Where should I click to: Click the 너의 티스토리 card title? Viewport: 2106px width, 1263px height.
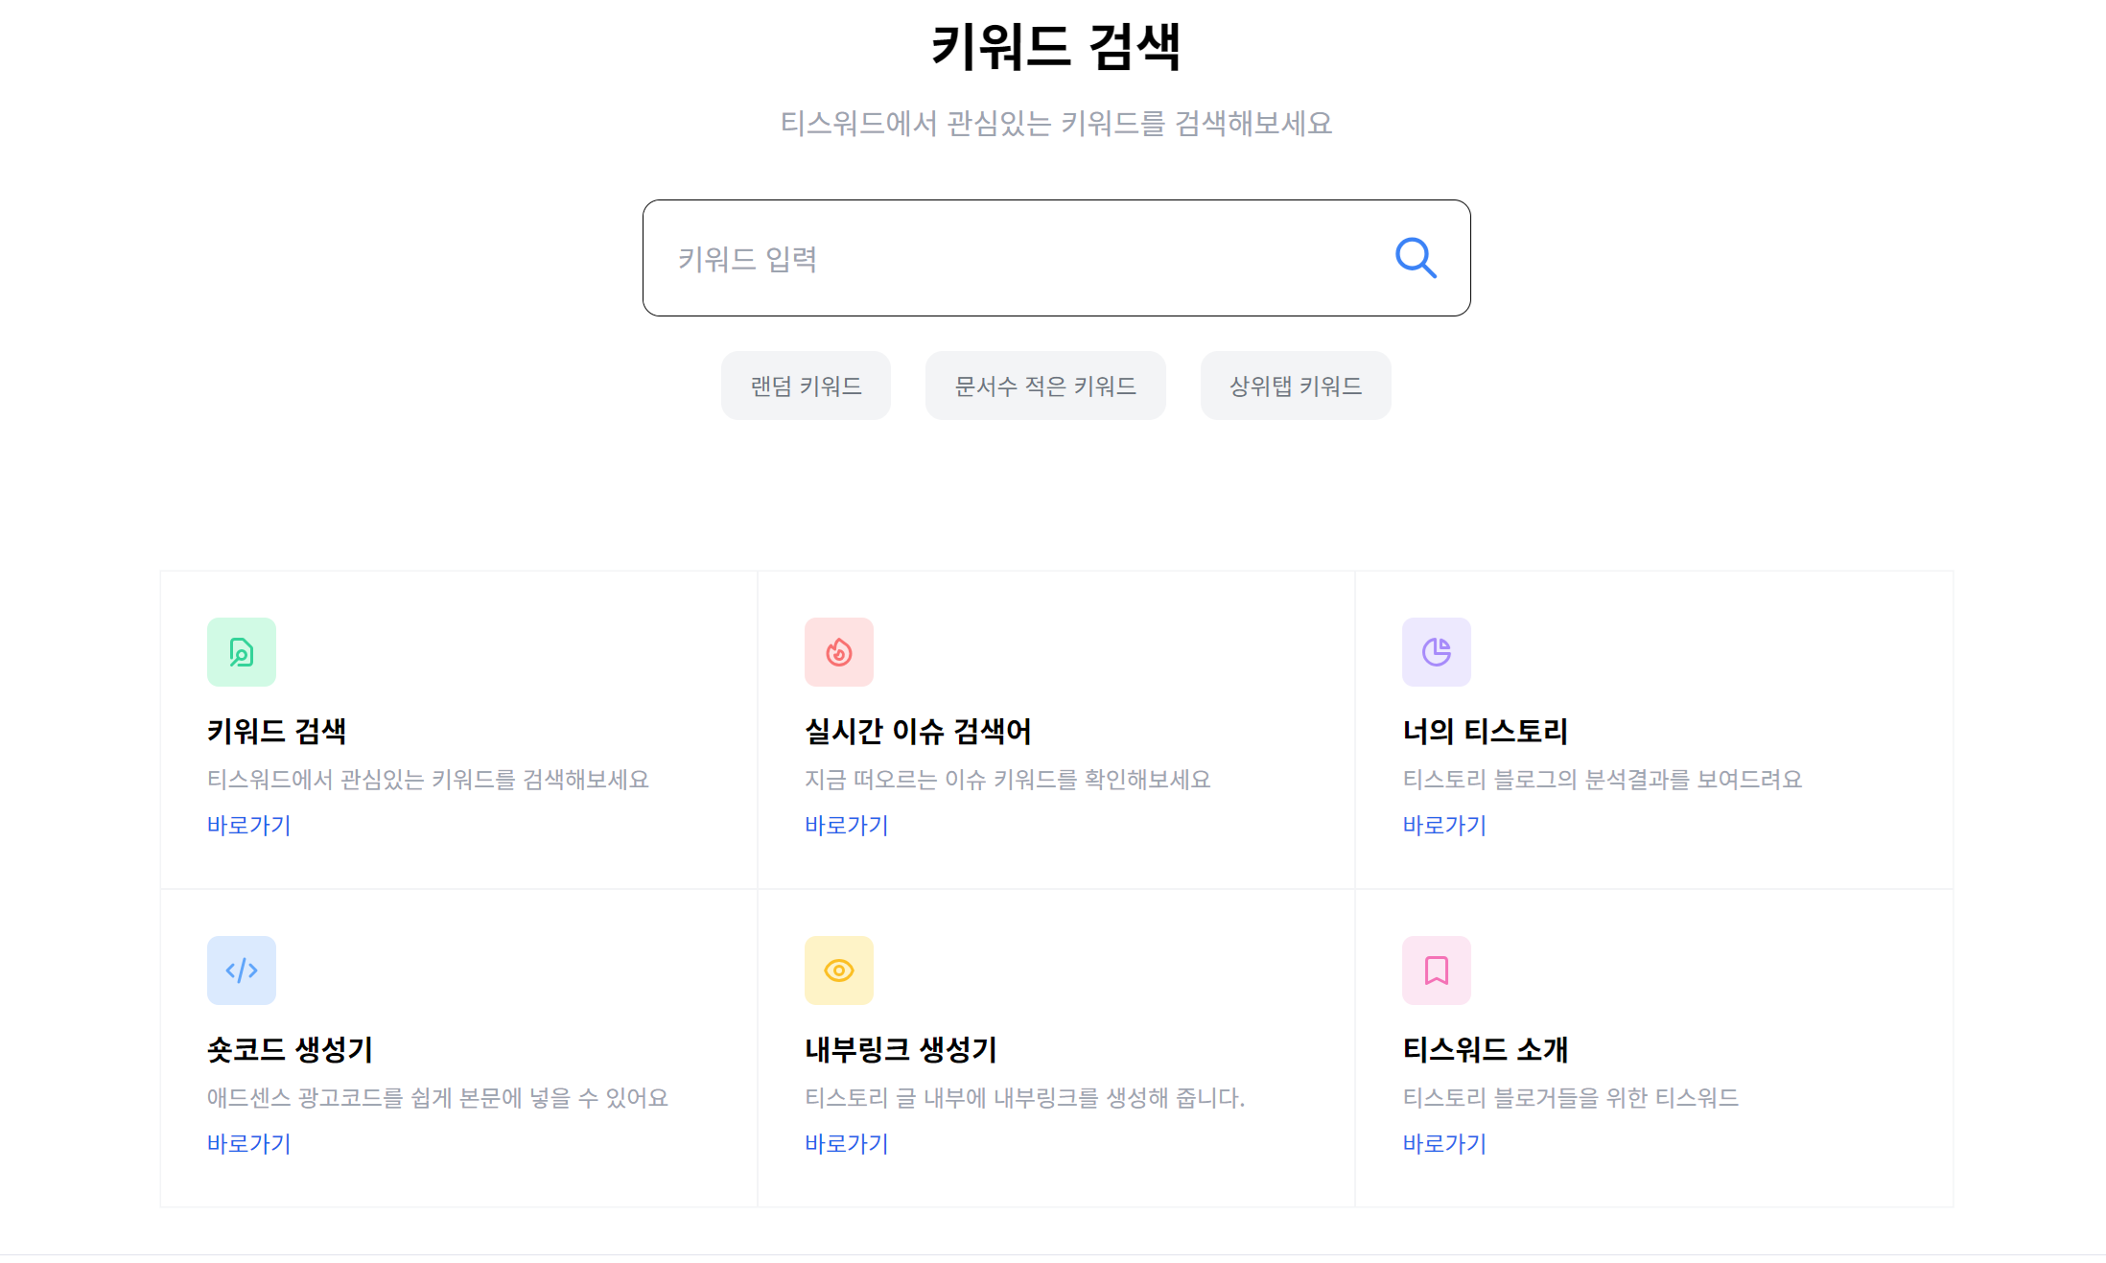coord(1485,731)
